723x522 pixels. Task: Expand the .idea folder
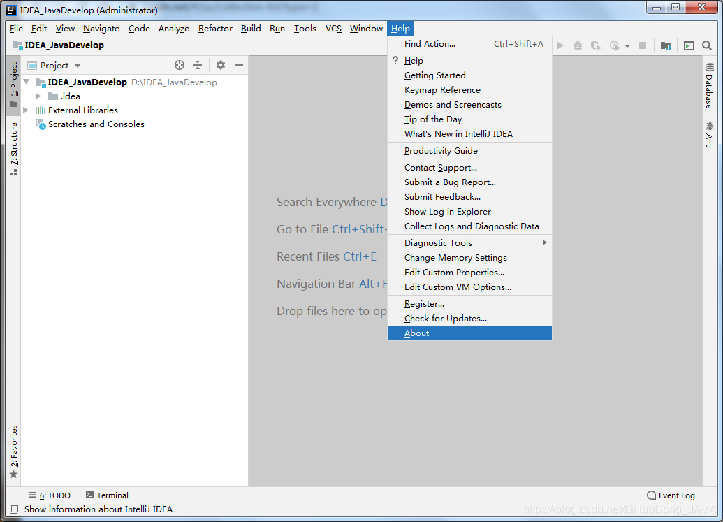(38, 96)
